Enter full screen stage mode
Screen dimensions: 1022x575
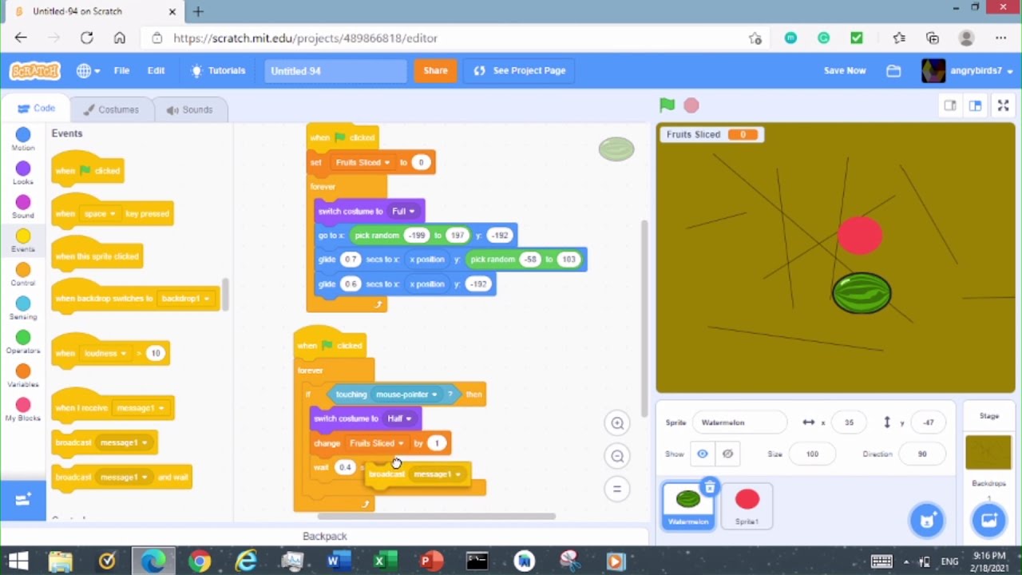pyautogui.click(x=1004, y=105)
